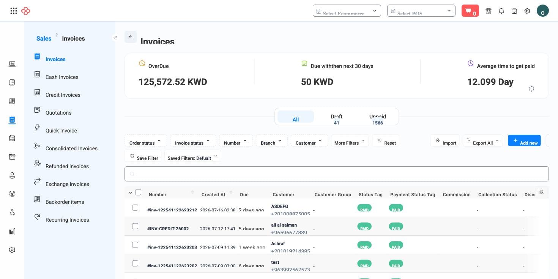Check the box for invoice #INV-CREDIT-26002
Screen dimensions: 558x279
(135, 226)
